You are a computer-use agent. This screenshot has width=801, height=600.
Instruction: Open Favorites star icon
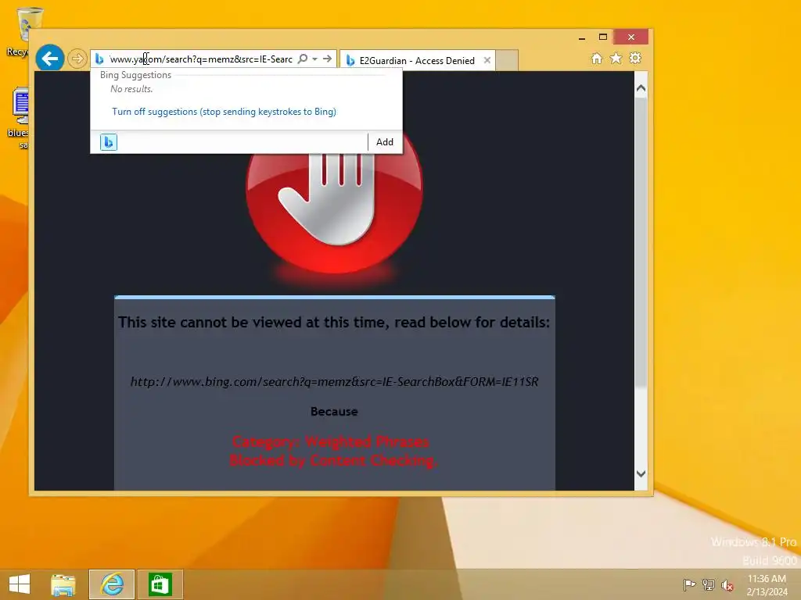coord(616,58)
